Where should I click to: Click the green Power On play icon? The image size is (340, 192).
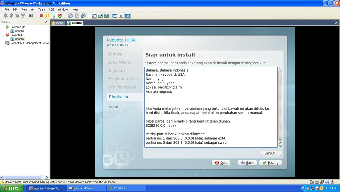(54, 16)
